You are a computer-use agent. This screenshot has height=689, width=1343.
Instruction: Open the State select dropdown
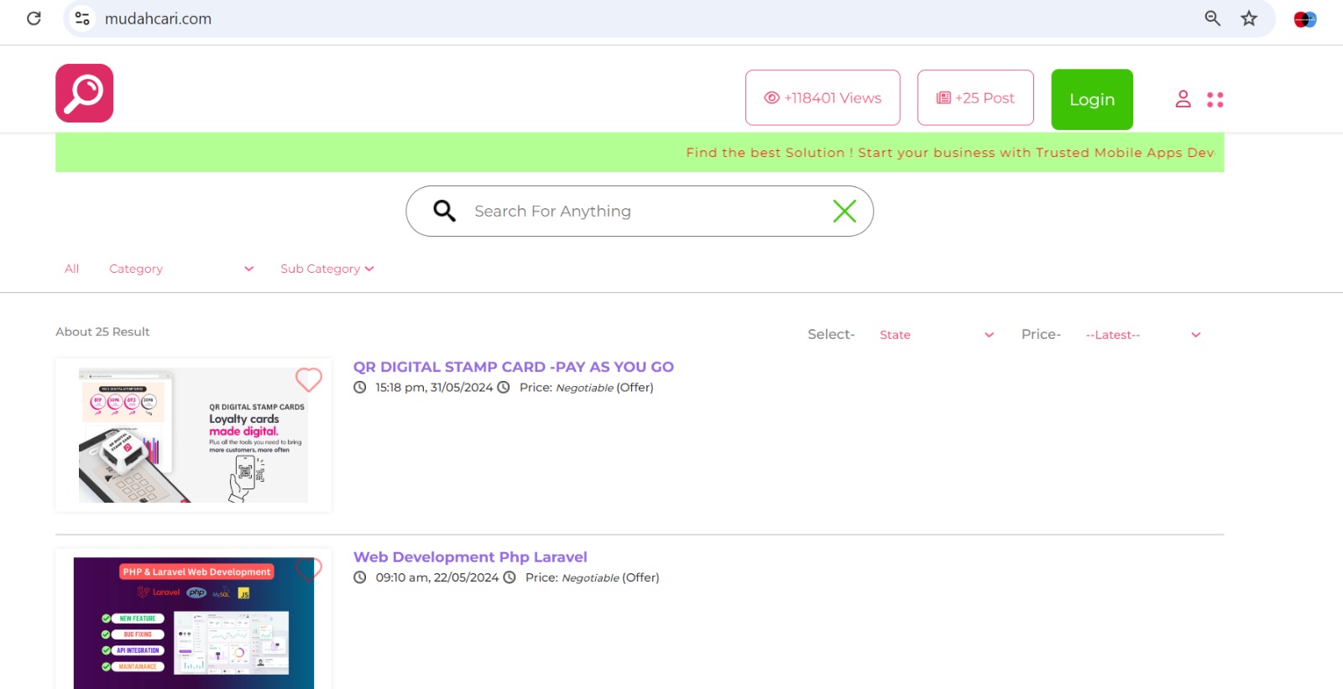point(937,335)
